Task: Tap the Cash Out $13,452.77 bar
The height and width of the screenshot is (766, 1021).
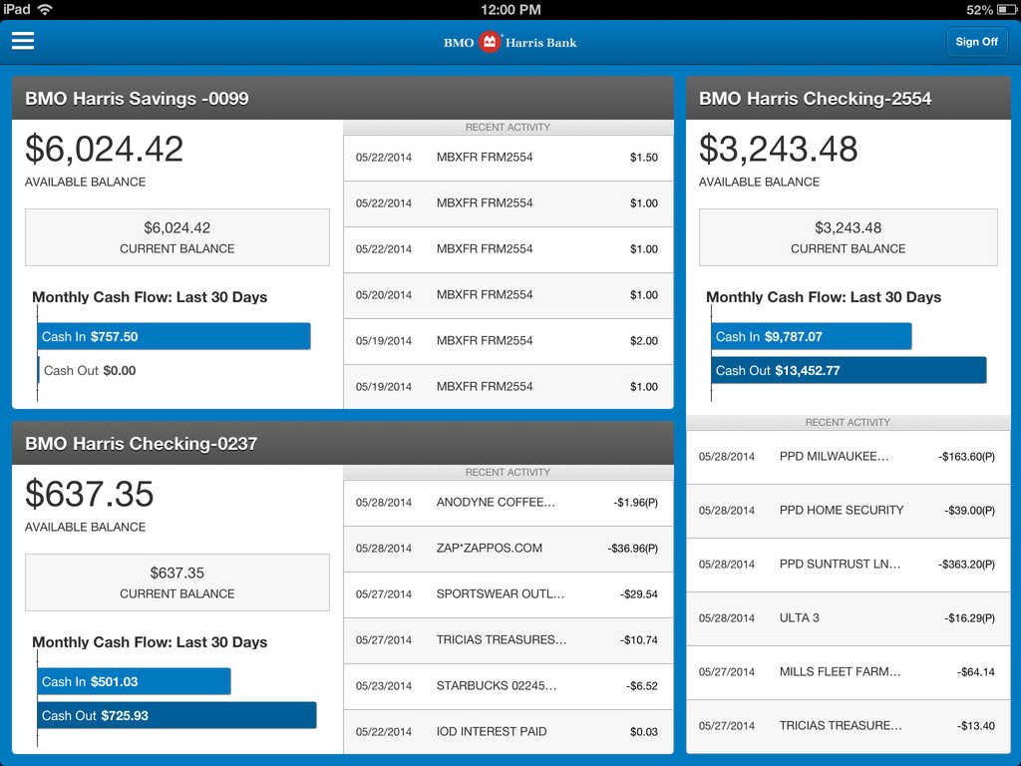Action: (850, 371)
